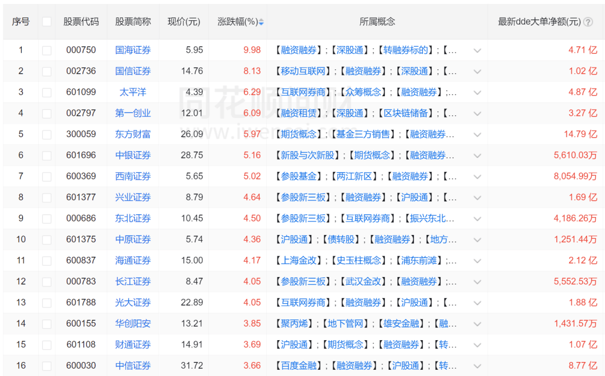Click the 东方财富 stock name
The height and width of the screenshot is (376, 605).
pos(132,134)
